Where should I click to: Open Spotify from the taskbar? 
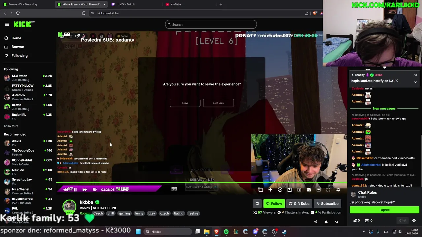click(x=226, y=232)
